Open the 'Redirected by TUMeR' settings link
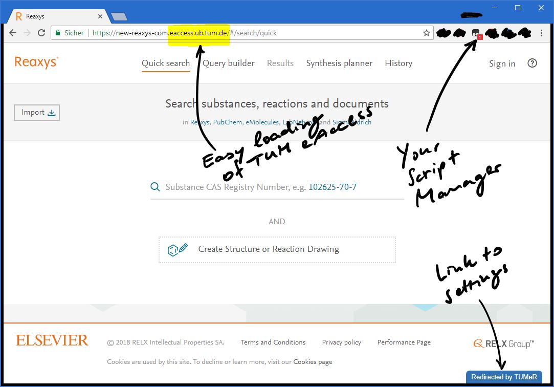Screen dimensions: 554x387 tap(503, 377)
